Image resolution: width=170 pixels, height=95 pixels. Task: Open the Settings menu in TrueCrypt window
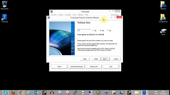[x=80, y=15]
